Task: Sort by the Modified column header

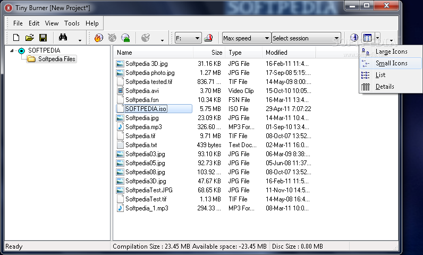Action: (289, 53)
